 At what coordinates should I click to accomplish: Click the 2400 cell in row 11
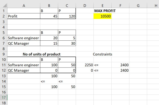[120, 65]
